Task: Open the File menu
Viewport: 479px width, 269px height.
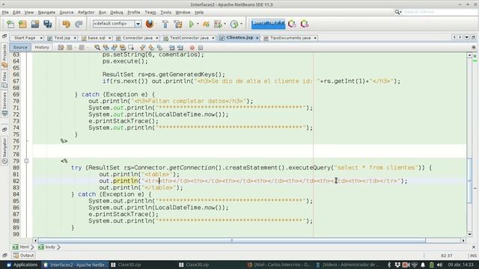Action: click(5, 12)
